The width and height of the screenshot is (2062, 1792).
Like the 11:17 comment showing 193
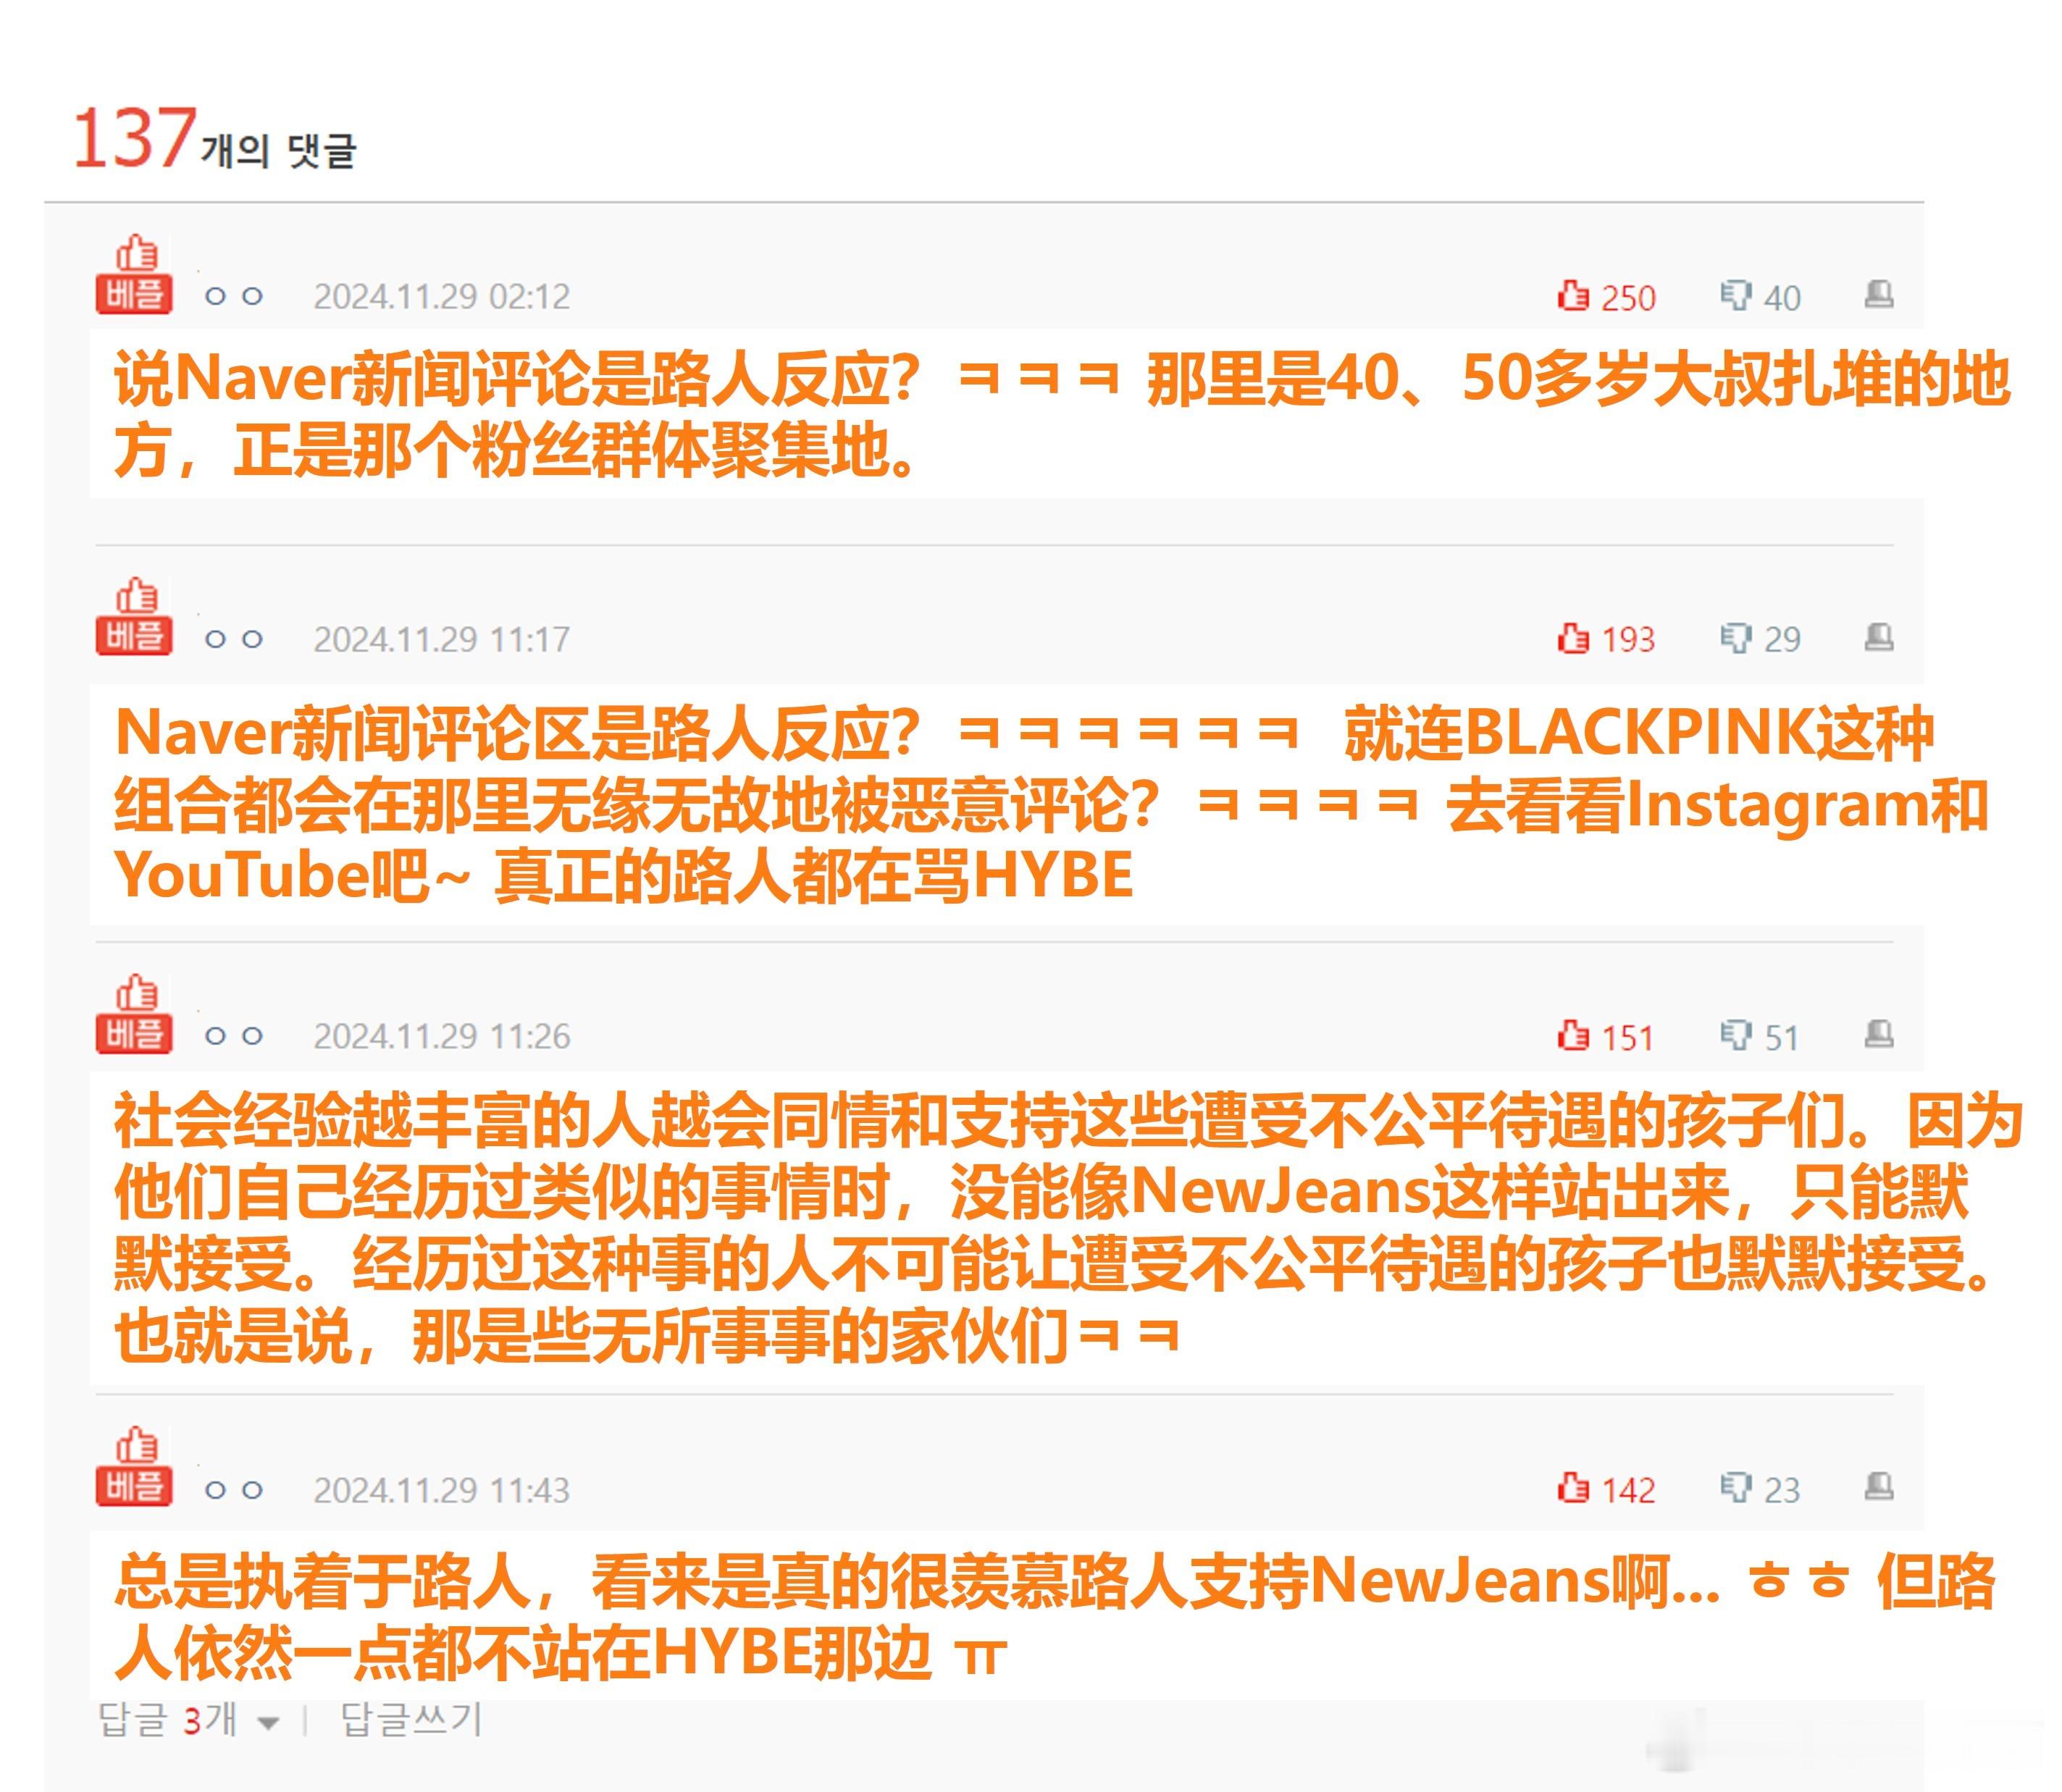coord(1605,638)
